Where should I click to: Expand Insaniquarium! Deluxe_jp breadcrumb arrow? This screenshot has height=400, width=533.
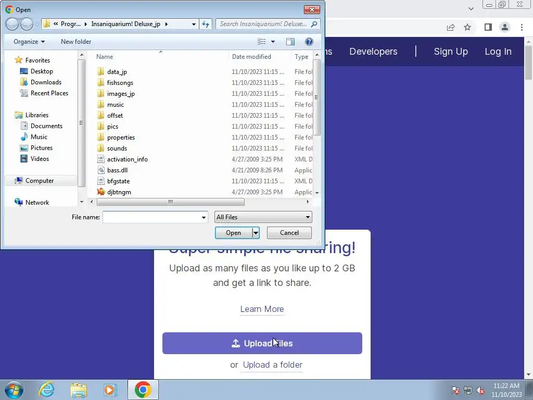pos(166,24)
